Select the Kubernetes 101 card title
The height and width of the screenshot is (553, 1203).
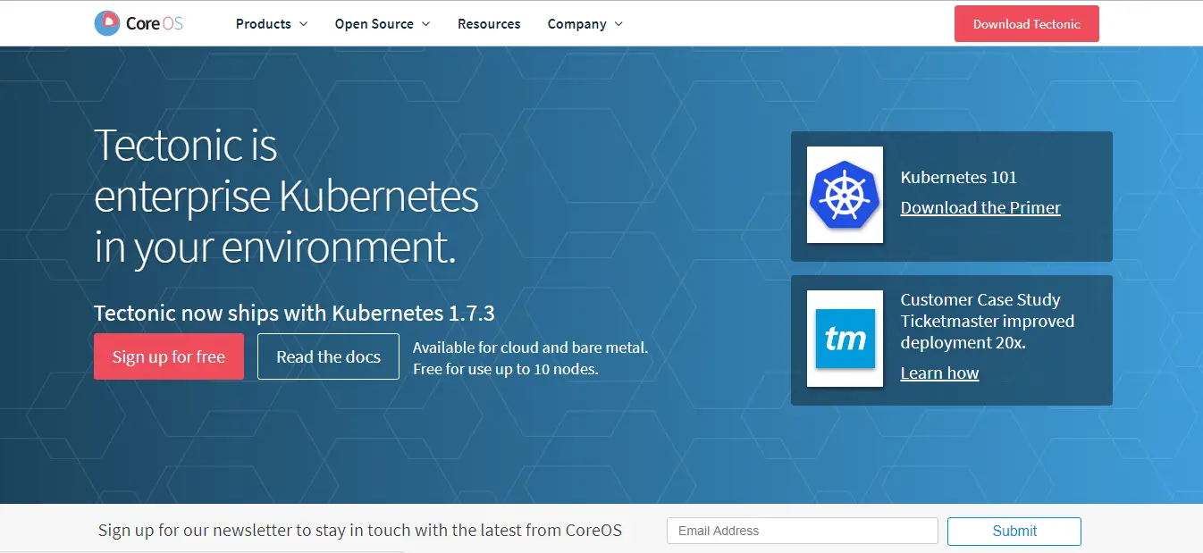959,177
